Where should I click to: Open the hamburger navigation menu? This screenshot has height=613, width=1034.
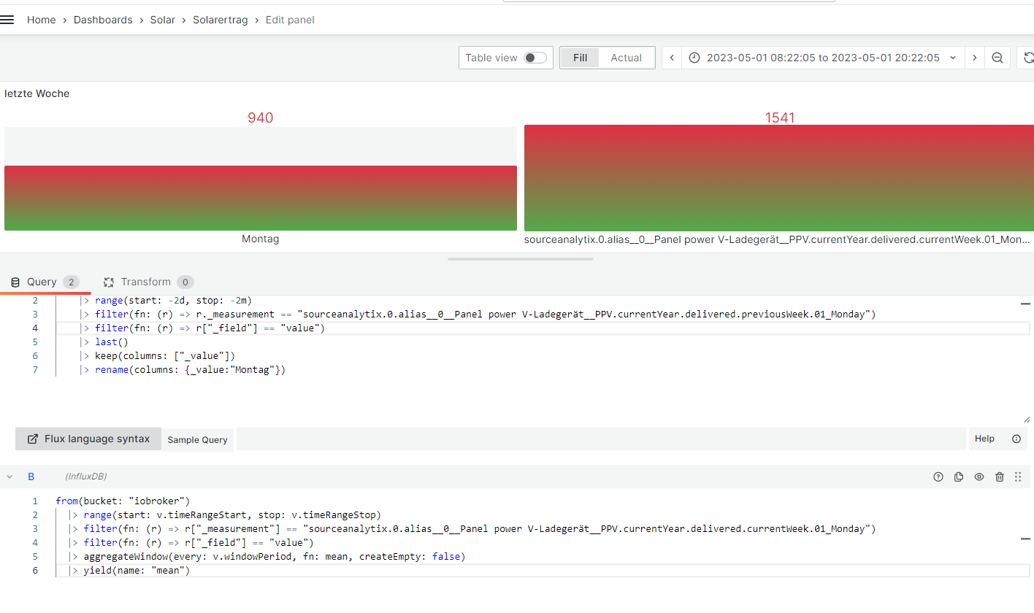point(7,20)
